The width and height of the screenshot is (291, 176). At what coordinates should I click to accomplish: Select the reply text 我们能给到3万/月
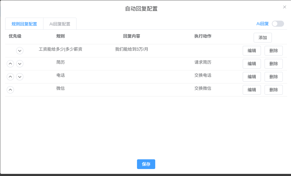point(132,49)
